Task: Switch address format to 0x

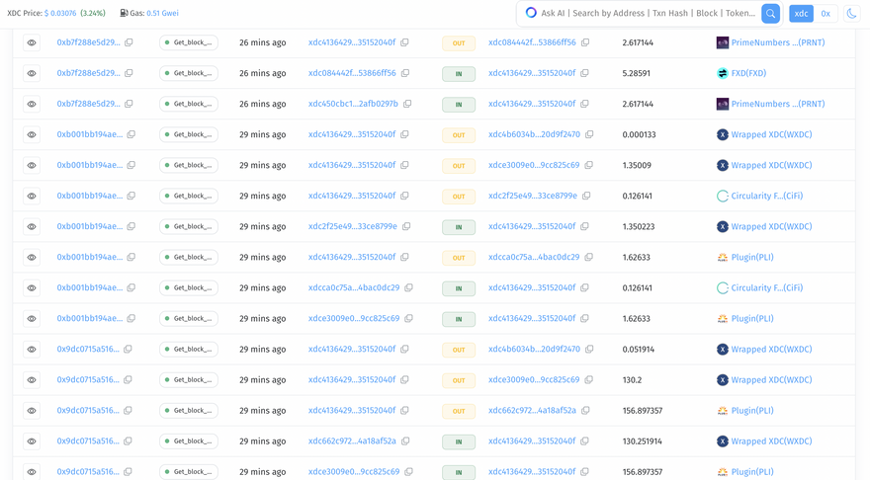Action: 826,14
